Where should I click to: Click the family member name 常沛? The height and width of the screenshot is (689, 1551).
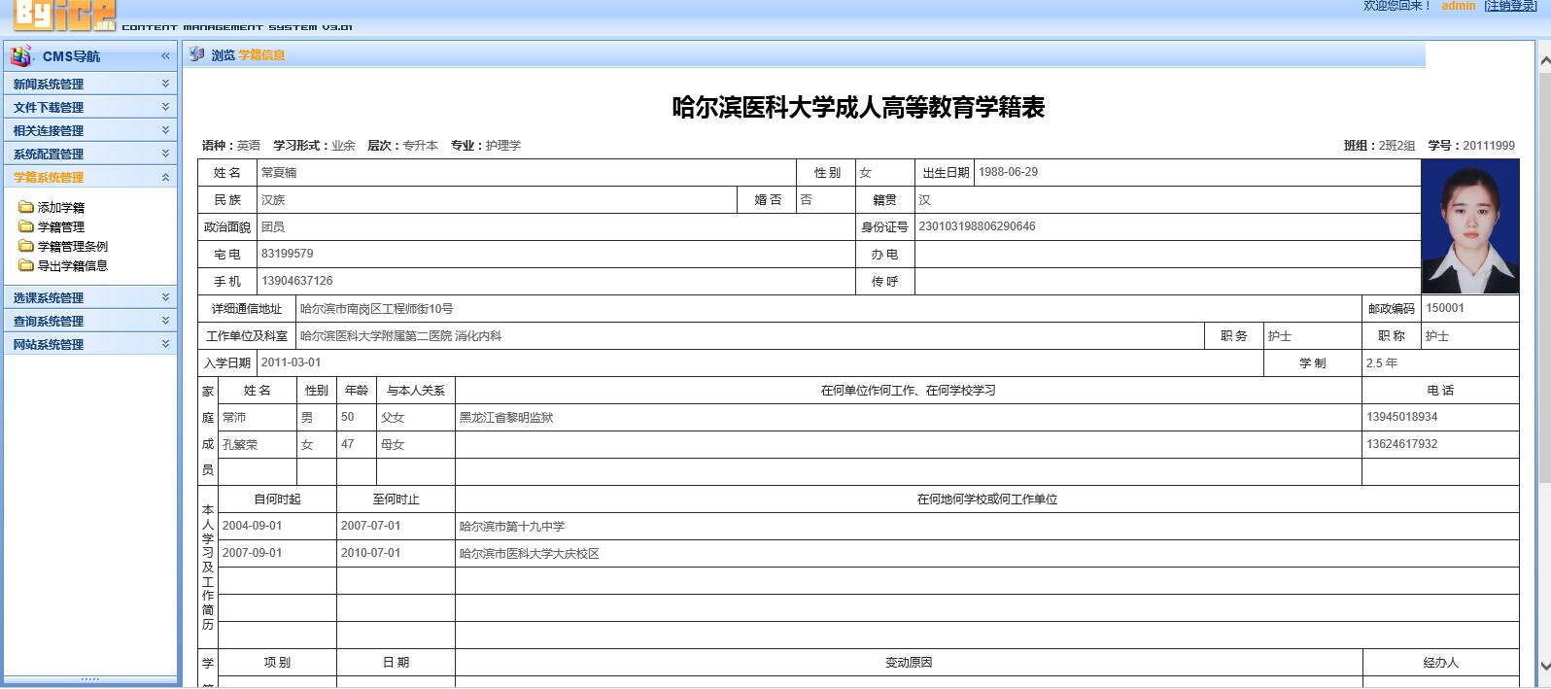pos(234,418)
